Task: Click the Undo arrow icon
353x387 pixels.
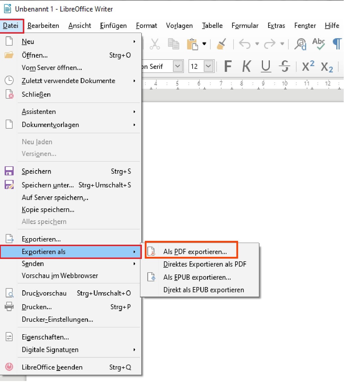Action: (245, 44)
